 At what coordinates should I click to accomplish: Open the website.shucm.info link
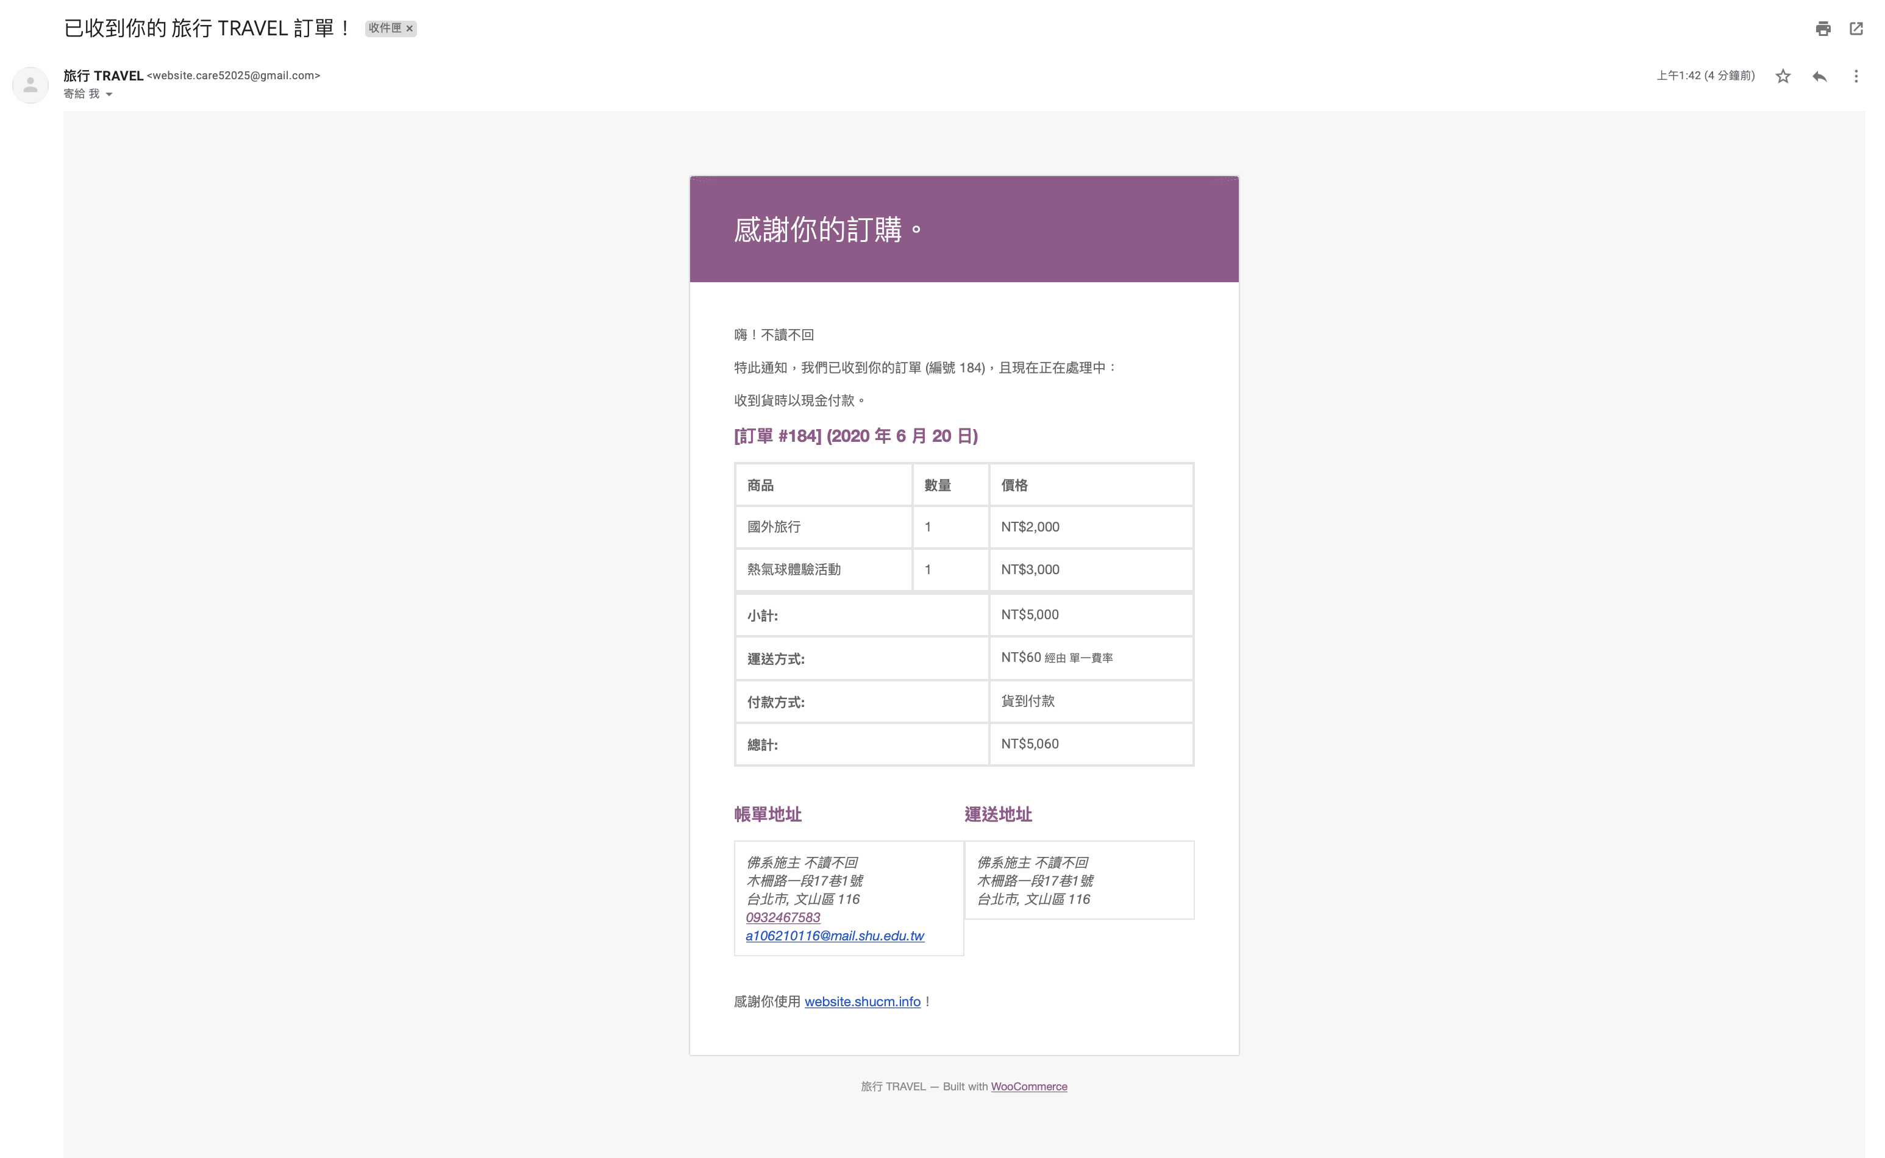pyautogui.click(x=861, y=1001)
